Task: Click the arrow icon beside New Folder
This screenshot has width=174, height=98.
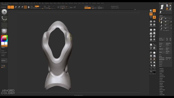Action: coord(167,40)
